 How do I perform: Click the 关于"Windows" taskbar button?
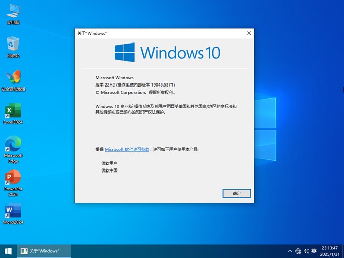[x=44, y=251]
